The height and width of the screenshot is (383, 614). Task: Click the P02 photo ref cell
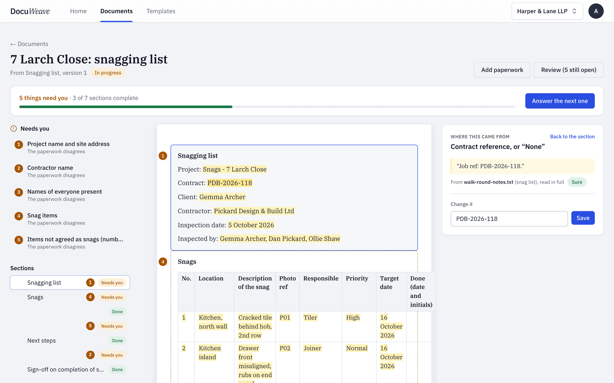285,348
